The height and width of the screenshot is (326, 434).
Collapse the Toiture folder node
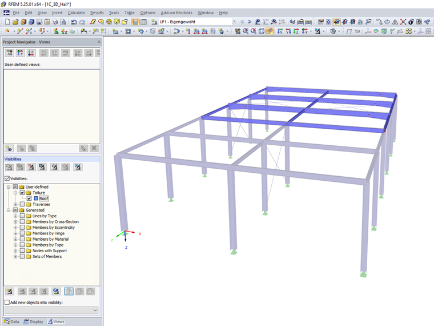(x=15, y=193)
